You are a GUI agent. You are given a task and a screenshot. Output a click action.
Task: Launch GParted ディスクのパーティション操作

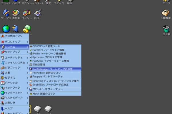pos(55,81)
